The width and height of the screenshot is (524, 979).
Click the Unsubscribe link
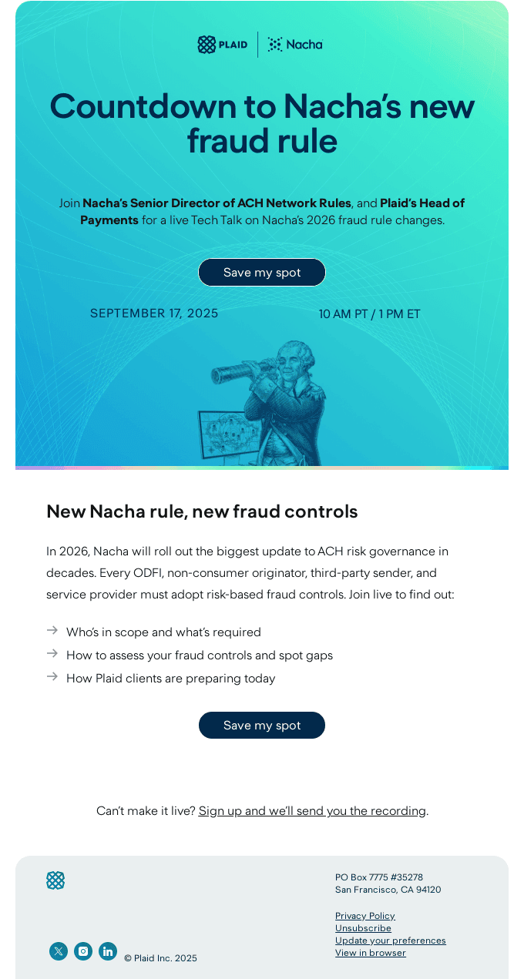tap(363, 927)
